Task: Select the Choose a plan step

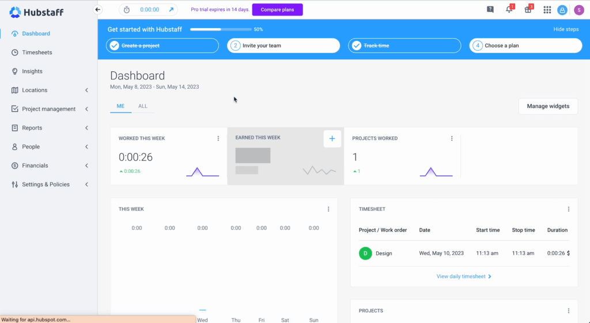Action: 525,45
